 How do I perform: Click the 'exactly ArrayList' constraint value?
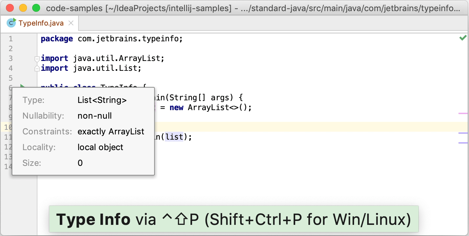coord(111,132)
